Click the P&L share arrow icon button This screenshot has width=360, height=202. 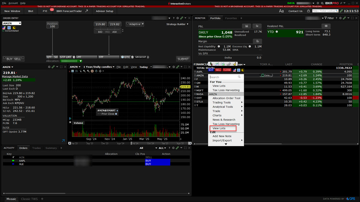pyautogui.click(x=257, y=26)
